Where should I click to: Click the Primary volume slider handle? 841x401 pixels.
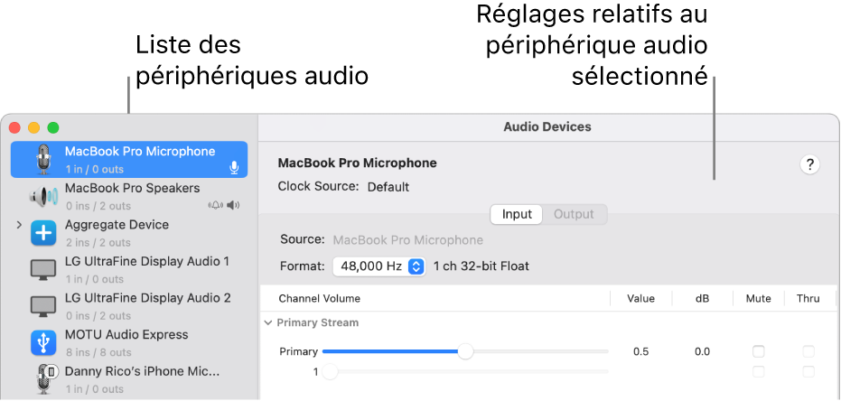click(x=465, y=351)
